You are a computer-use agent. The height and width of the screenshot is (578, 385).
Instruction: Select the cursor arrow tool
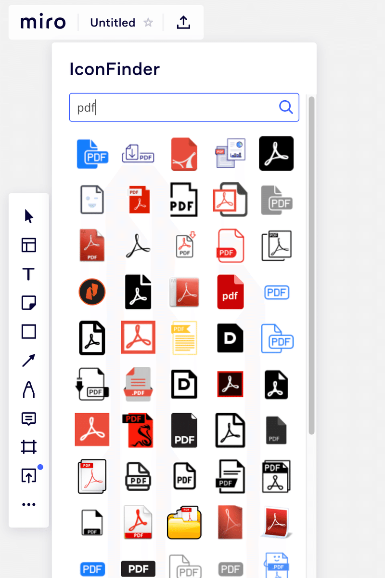point(29,216)
